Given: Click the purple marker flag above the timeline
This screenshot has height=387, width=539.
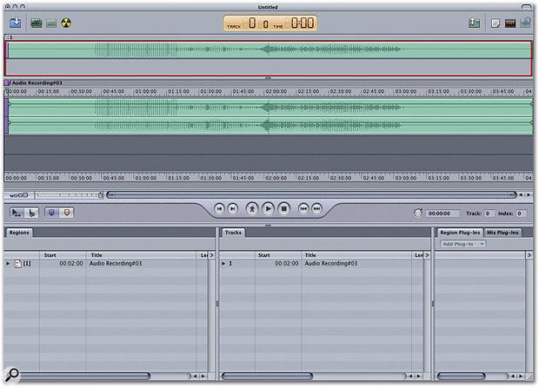Looking at the screenshot, I should pyautogui.click(x=7, y=82).
